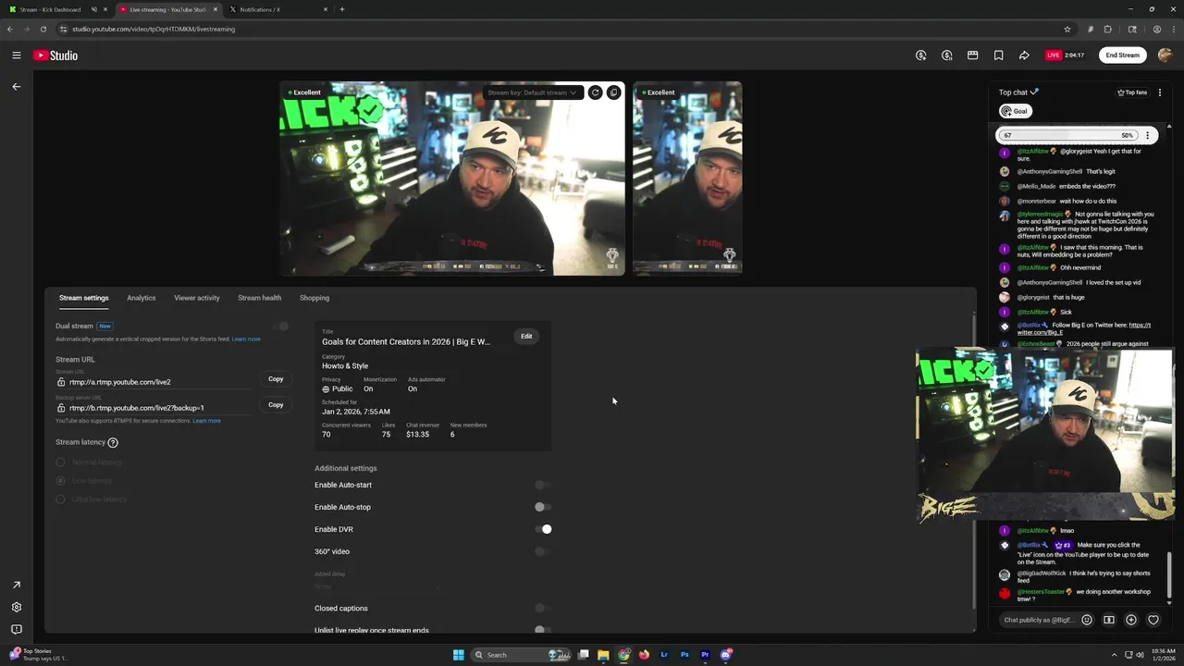The height and width of the screenshot is (666, 1184).
Task: Bookmark page with star in address bar
Action: 1067,29
